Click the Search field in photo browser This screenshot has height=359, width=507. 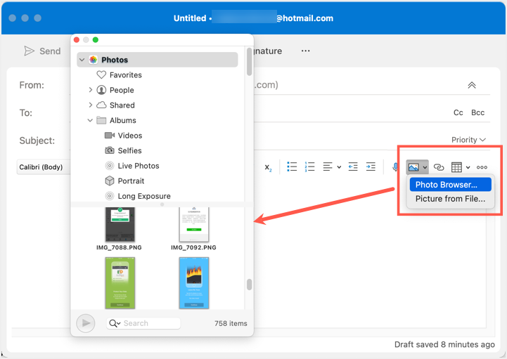149,323
